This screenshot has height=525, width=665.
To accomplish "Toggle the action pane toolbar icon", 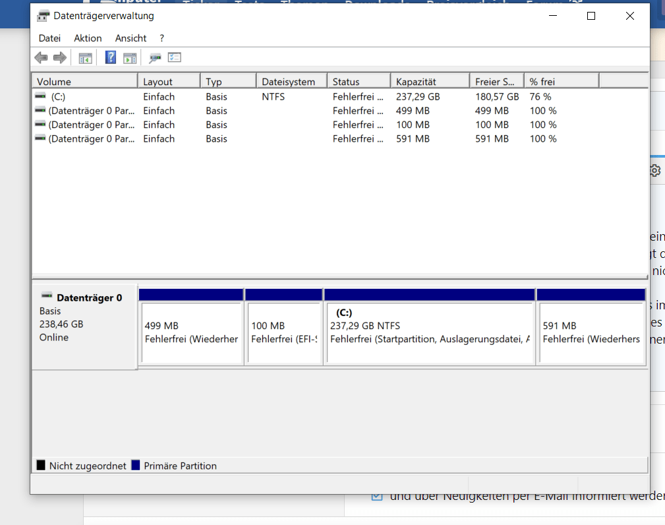I will (130, 58).
